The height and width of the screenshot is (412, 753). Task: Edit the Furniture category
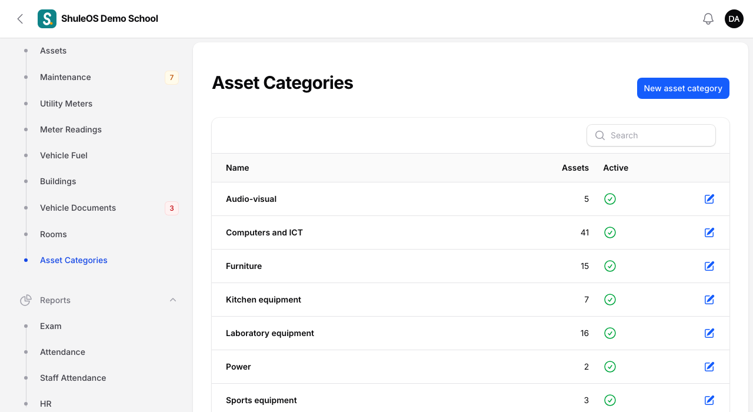709,266
